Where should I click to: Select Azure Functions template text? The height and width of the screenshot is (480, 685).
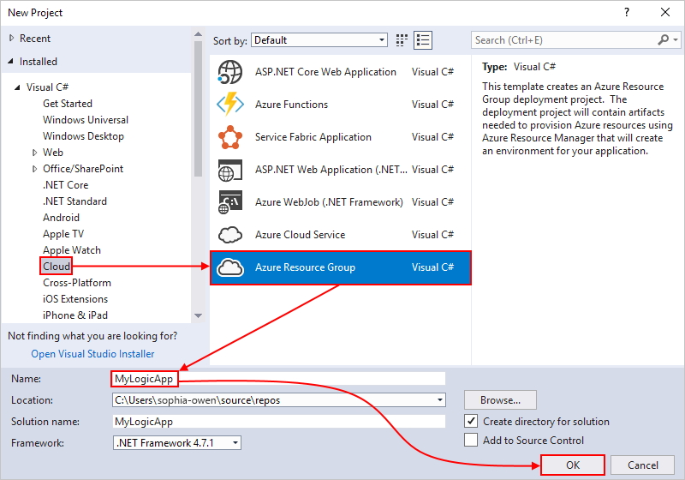tap(291, 105)
